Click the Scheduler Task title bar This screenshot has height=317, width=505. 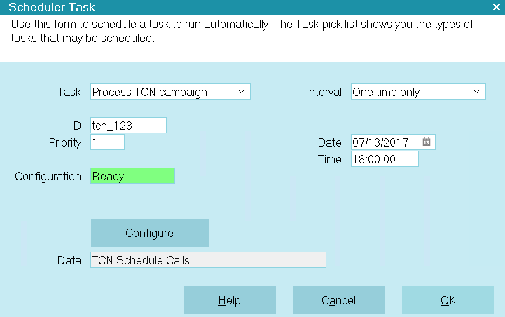click(x=252, y=7)
